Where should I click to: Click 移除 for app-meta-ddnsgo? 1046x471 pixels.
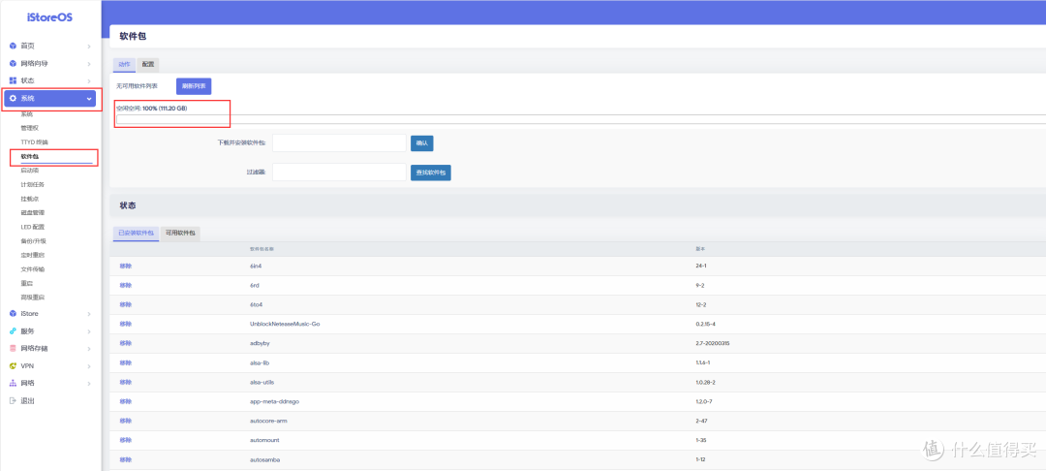tap(125, 401)
